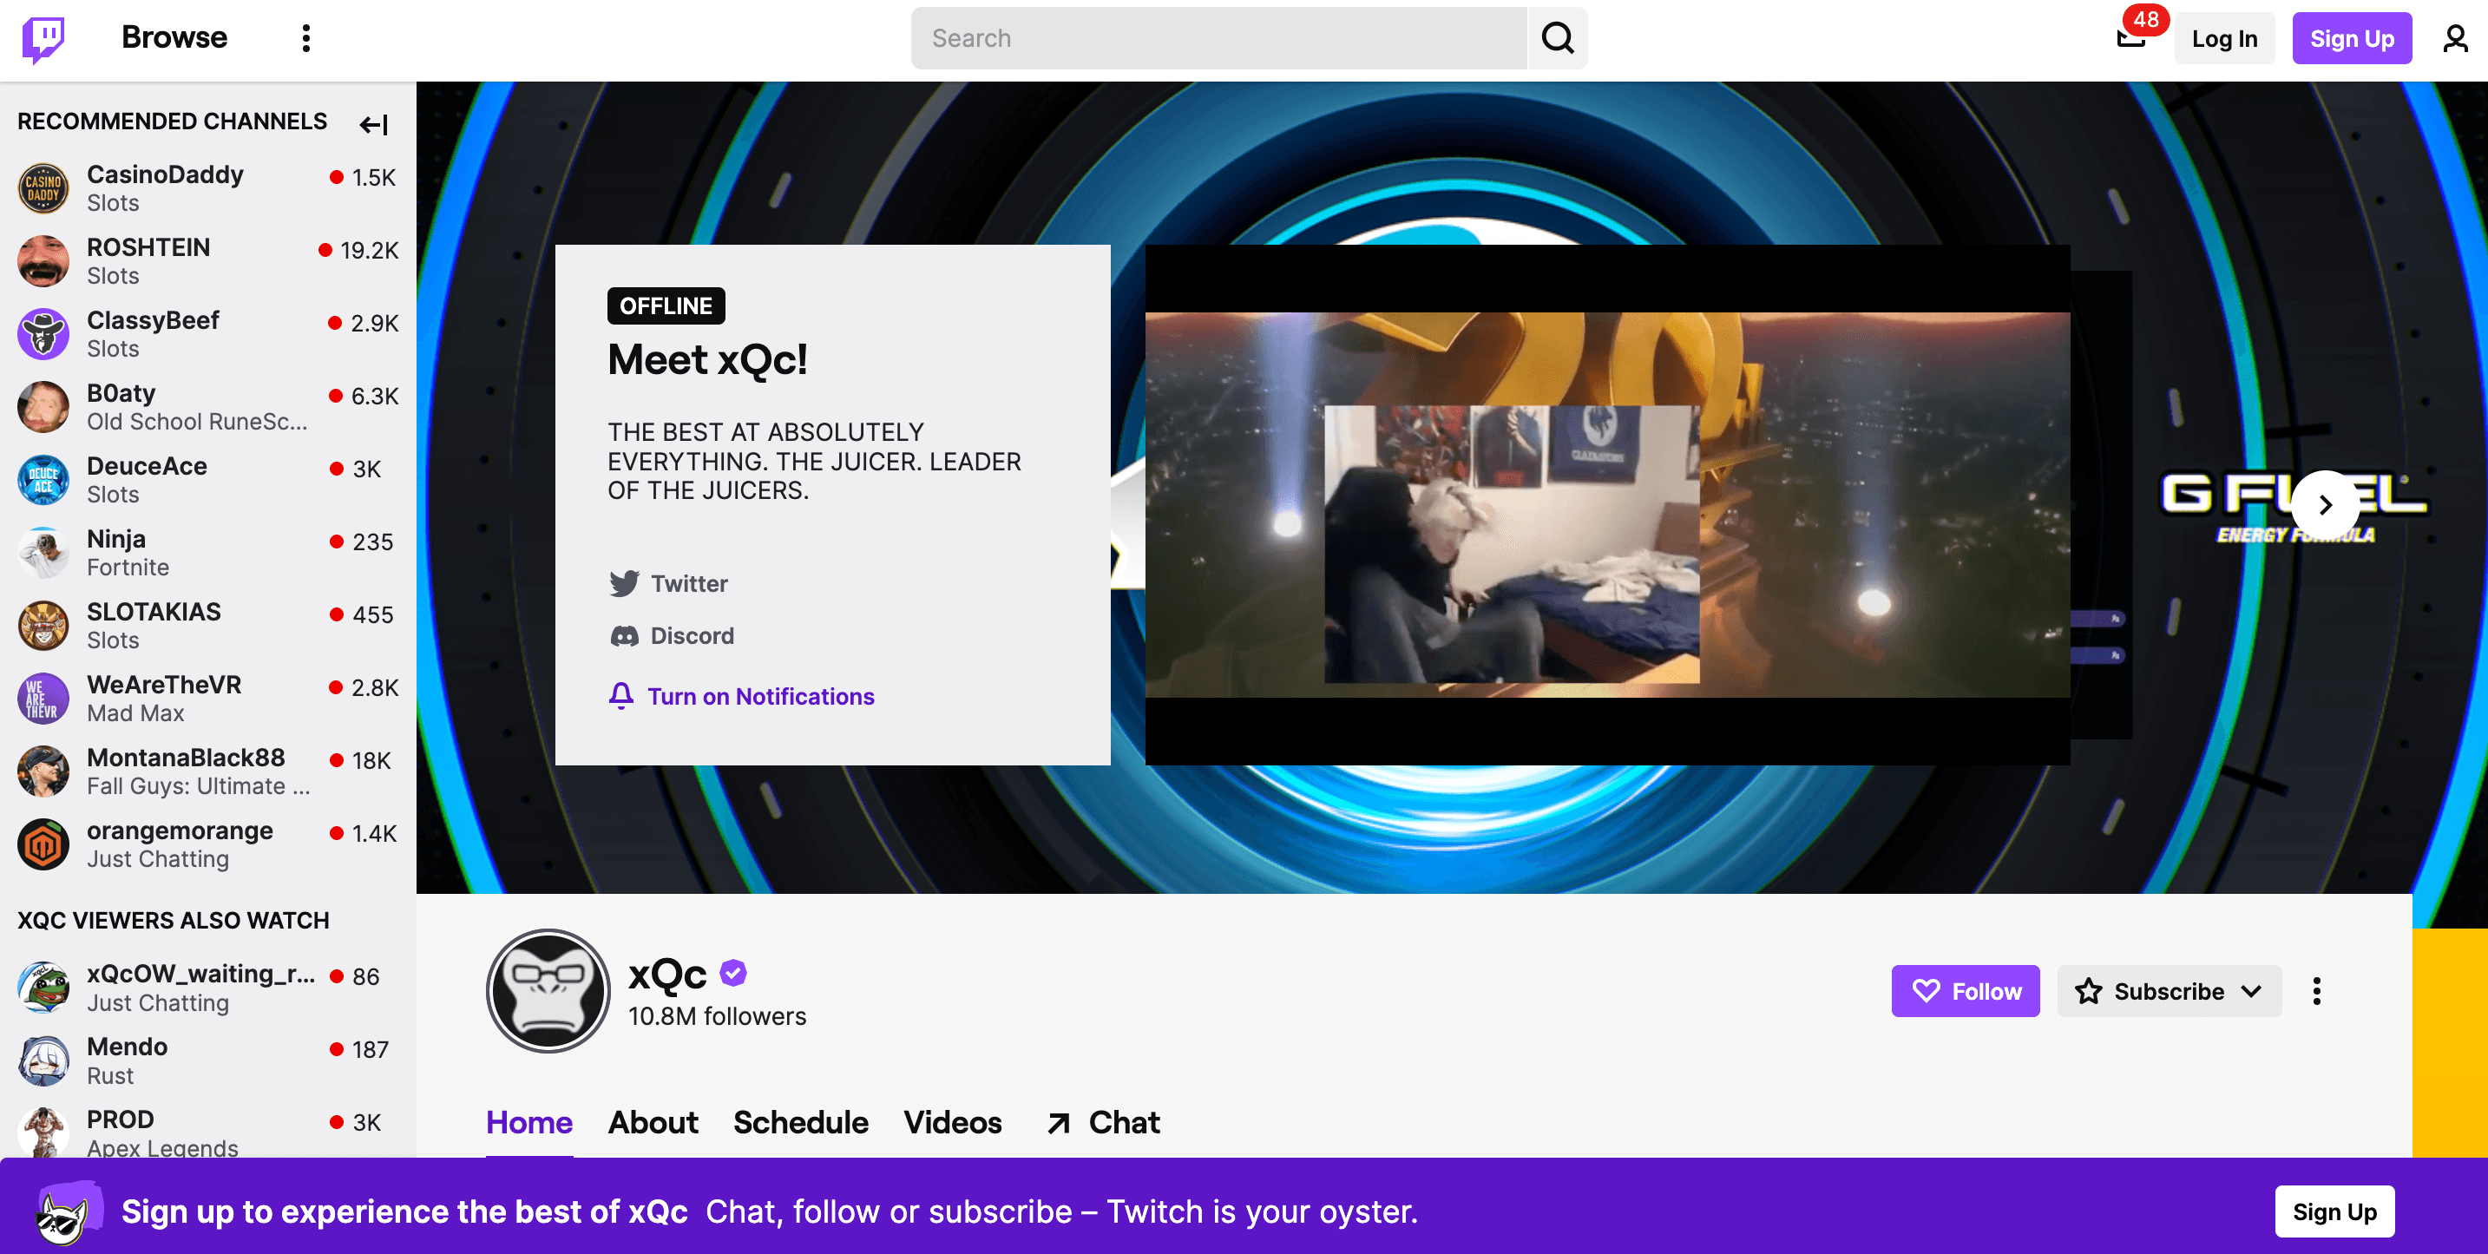Click the user profile icon at top right

coord(2454,39)
